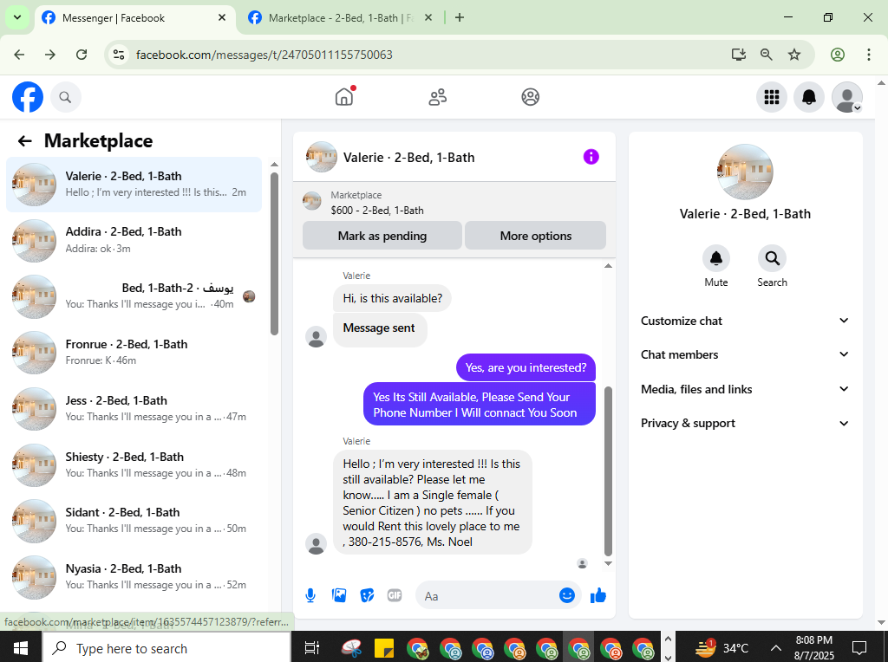Send a thumbs up like
Viewport: 888px width, 662px height.
[598, 595]
